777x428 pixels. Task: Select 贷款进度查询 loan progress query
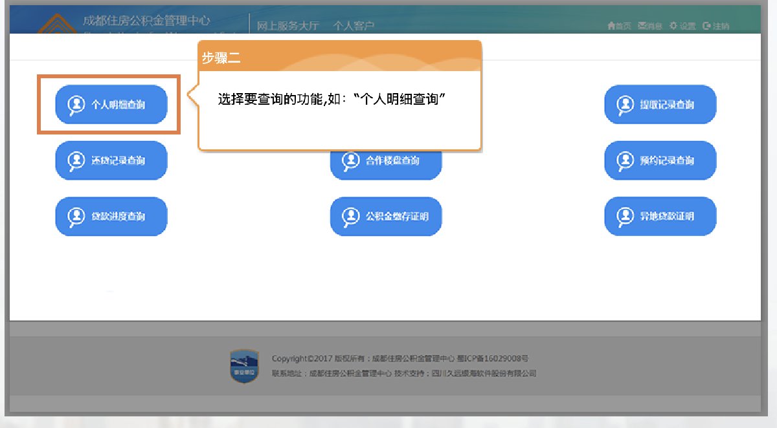[x=111, y=217]
